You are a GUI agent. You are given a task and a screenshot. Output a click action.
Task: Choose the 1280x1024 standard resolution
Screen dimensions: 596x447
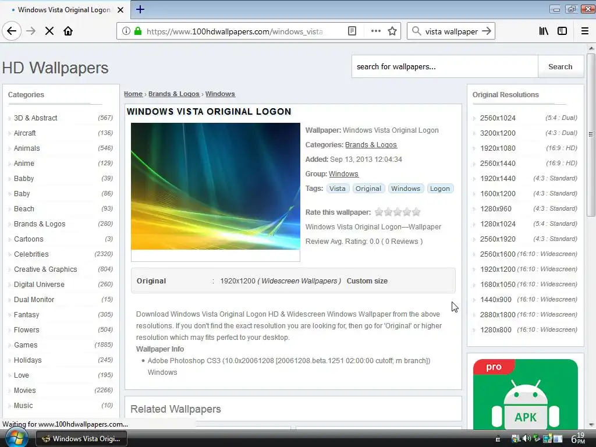[498, 224]
